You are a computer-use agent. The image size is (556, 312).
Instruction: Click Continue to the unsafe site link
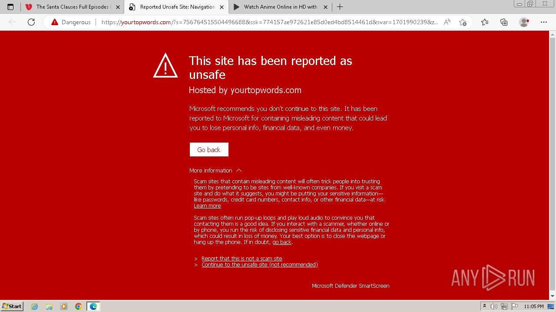pyautogui.click(x=260, y=264)
